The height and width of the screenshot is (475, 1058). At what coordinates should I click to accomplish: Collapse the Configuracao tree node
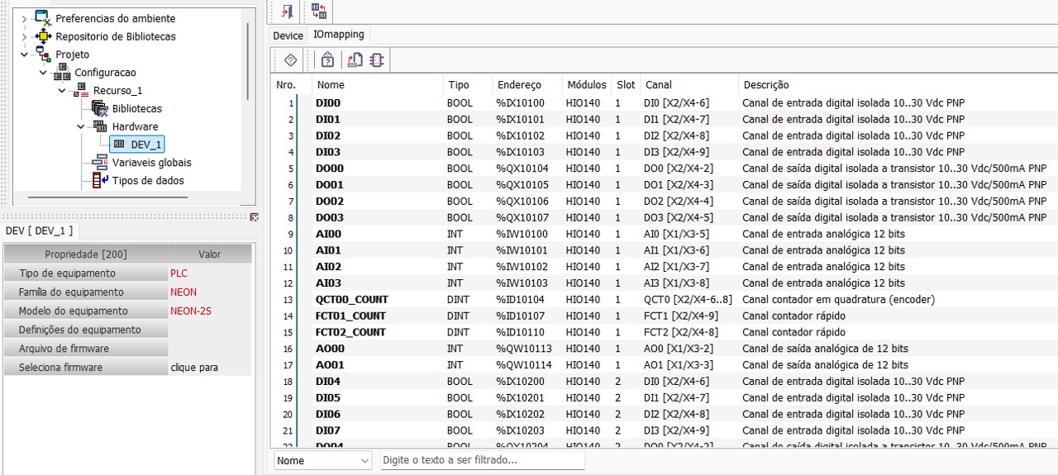[x=43, y=73]
